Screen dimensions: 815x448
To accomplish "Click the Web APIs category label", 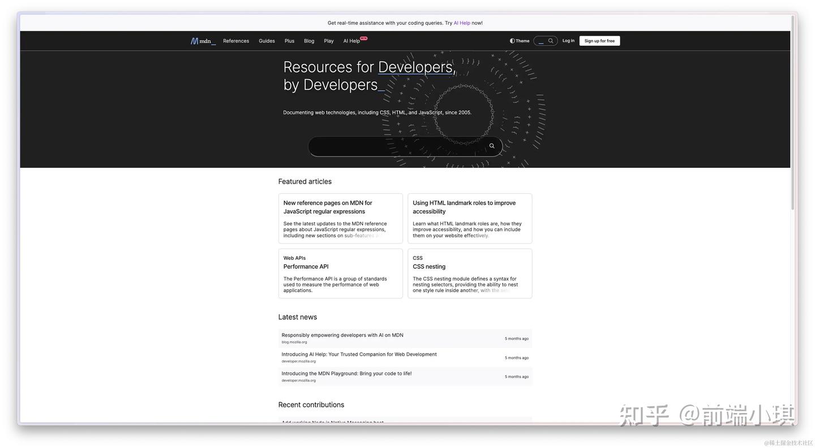I will click(294, 258).
